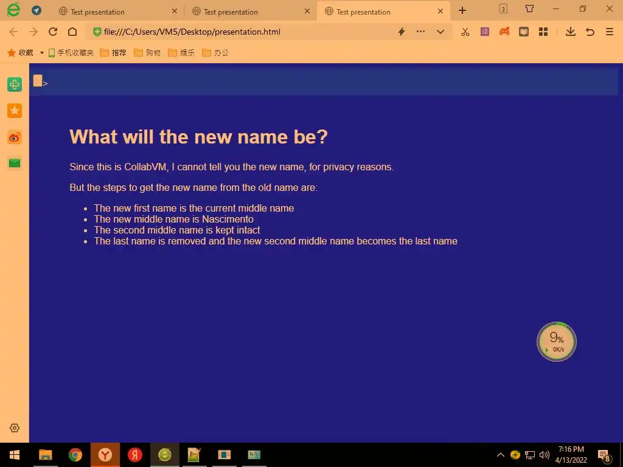Click the heading What will the new name be?
Screen dimensions: 623x467
pyautogui.click(x=199, y=137)
